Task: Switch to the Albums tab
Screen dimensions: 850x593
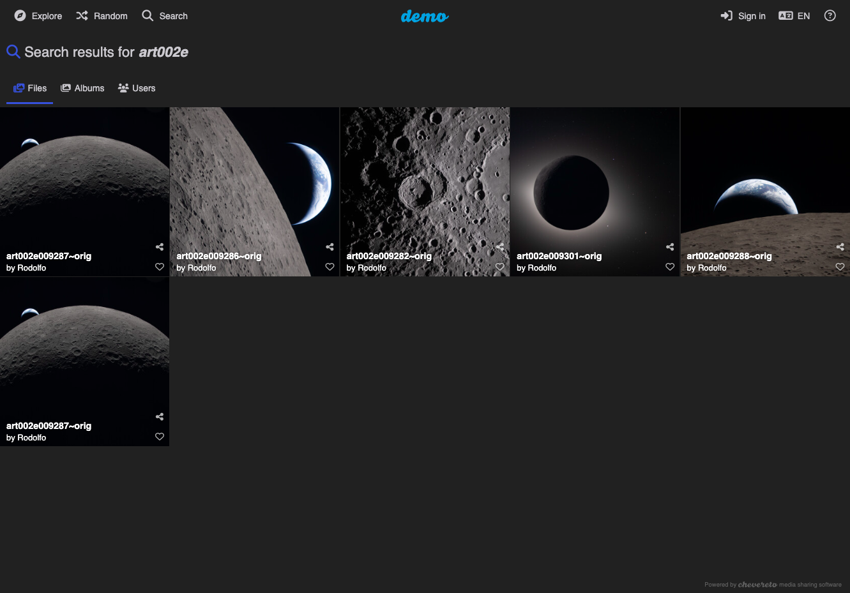Action: 82,88
